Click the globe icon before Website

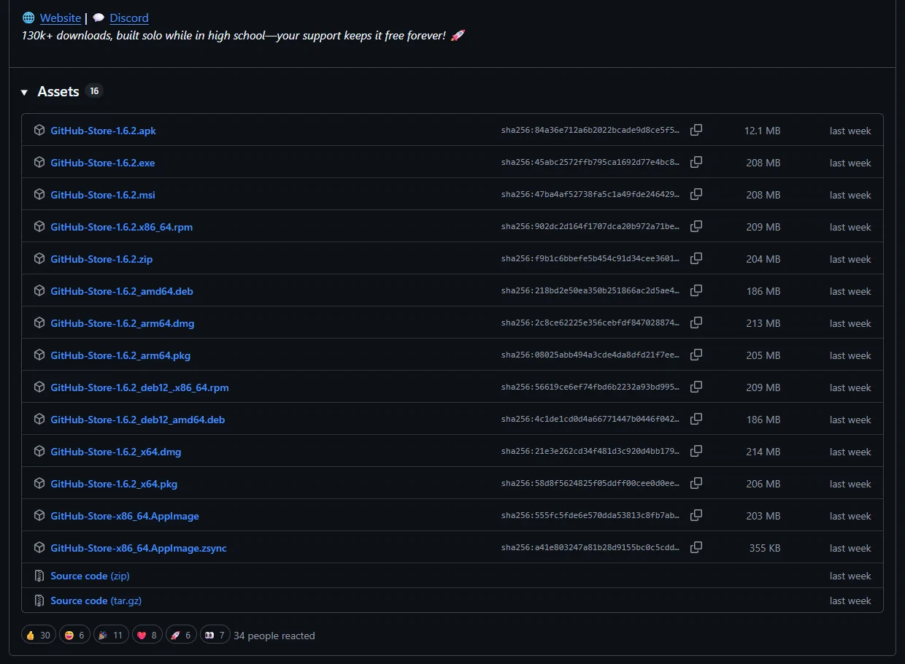28,17
